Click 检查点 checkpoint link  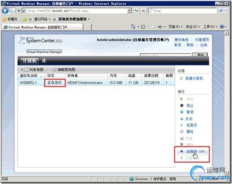pos(192,125)
